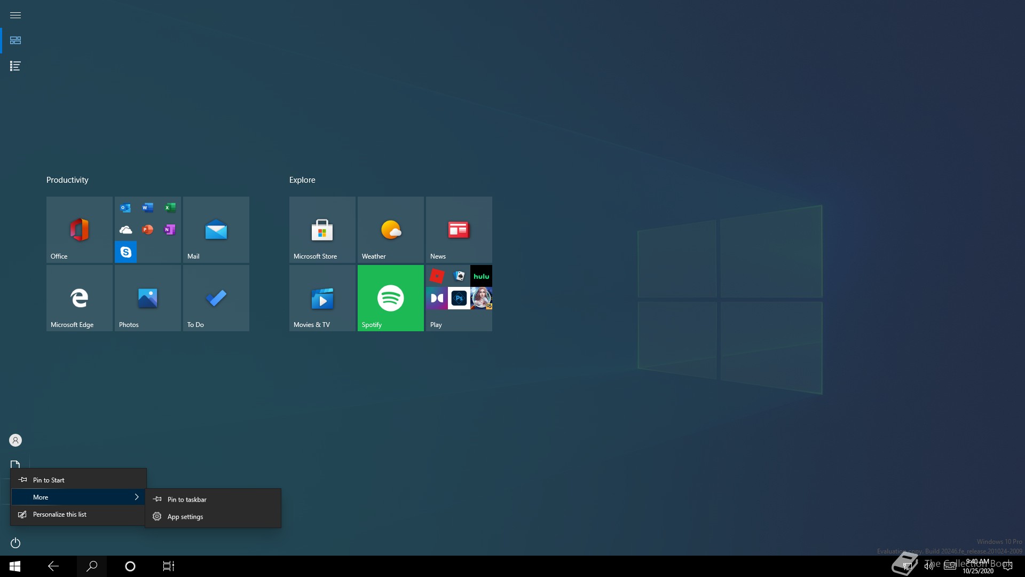1025x577 pixels.
Task: Open the Mail tile
Action: click(216, 230)
